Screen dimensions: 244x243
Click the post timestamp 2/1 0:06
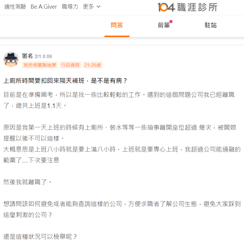pyautogui.click(x=43, y=56)
